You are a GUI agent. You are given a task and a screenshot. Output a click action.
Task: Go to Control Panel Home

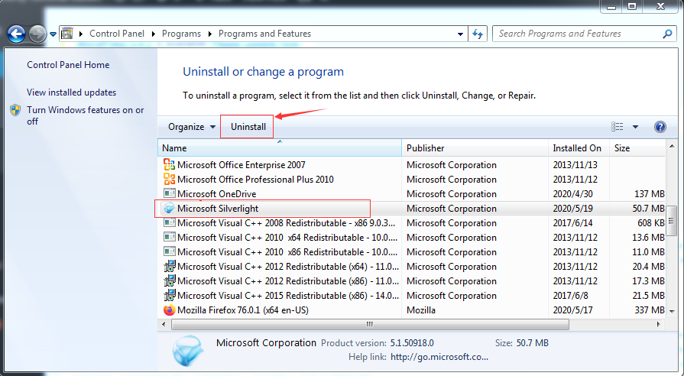point(68,65)
